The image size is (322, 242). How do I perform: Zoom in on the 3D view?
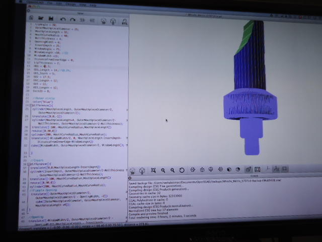coord(163,170)
